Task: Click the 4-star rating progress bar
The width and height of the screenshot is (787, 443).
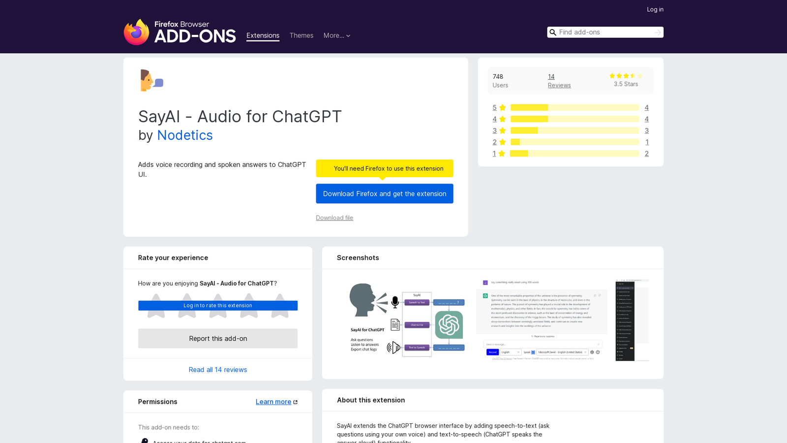Action: (x=575, y=119)
